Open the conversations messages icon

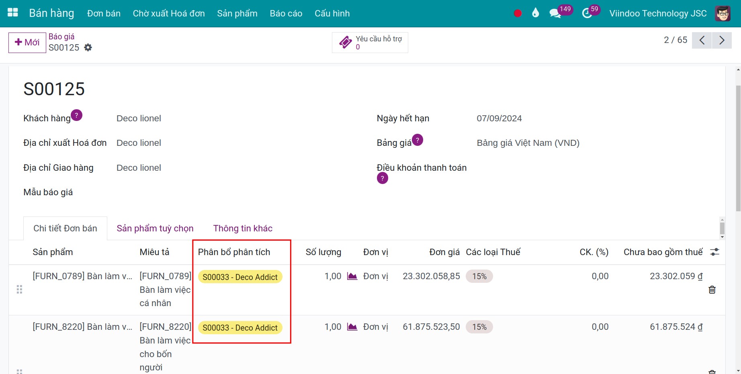555,13
